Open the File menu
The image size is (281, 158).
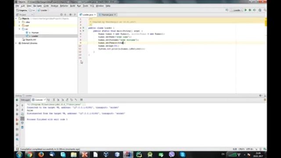(x=17, y=6)
